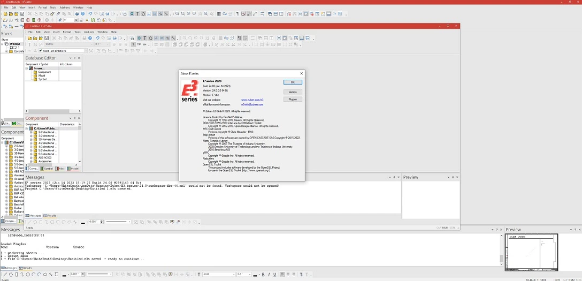The width and height of the screenshot is (582, 281).
Task: Open line style dropdown in E3.cable bottom toolbar
Action: point(111,274)
